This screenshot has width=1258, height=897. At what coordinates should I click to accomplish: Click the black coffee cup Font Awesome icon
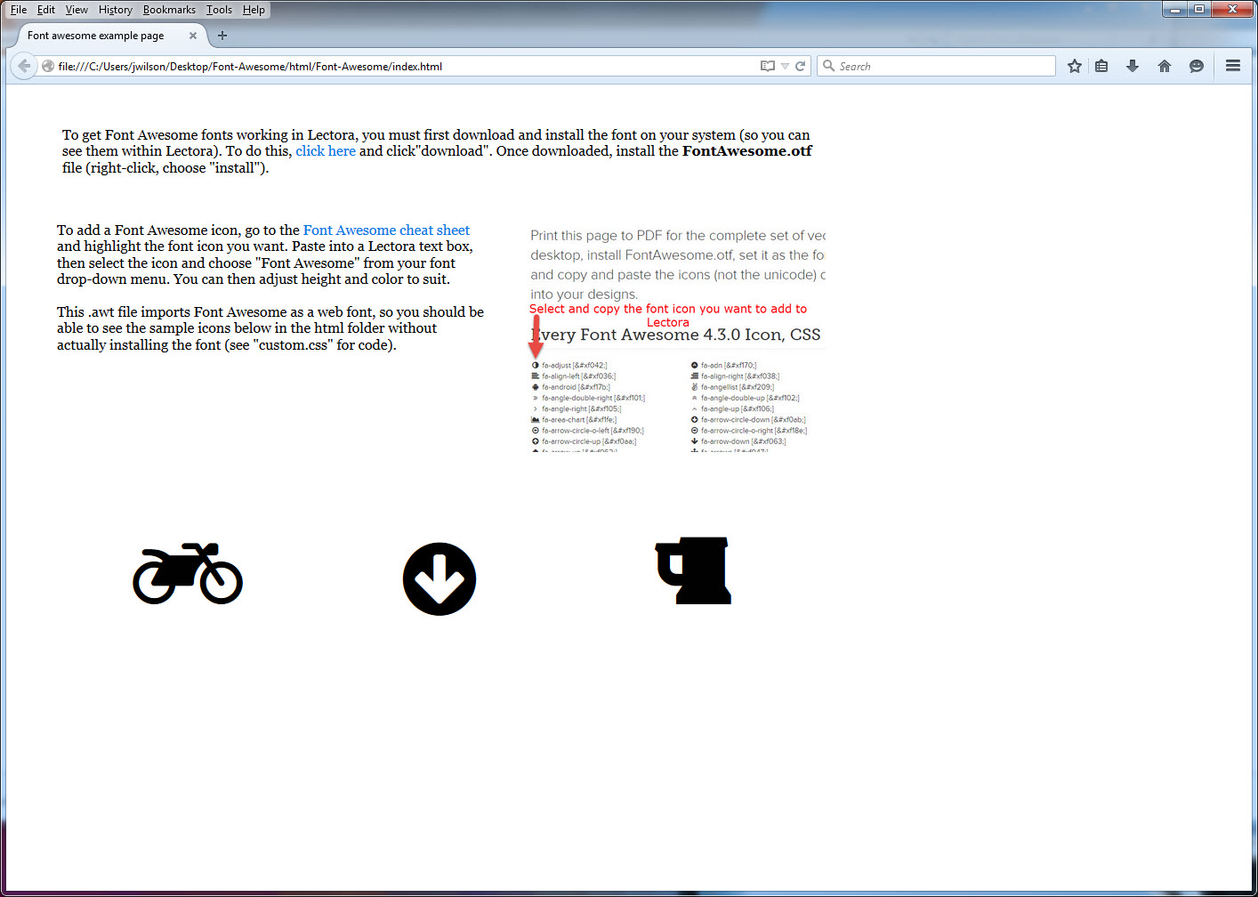click(x=693, y=570)
